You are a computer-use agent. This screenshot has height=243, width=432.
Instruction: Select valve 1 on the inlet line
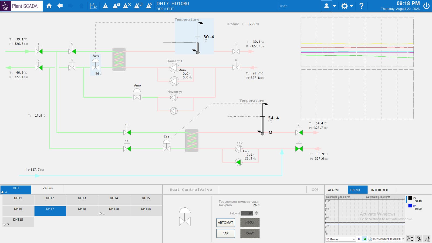pyautogui.click(x=39, y=51)
